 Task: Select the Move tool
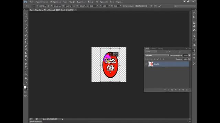(26, 14)
